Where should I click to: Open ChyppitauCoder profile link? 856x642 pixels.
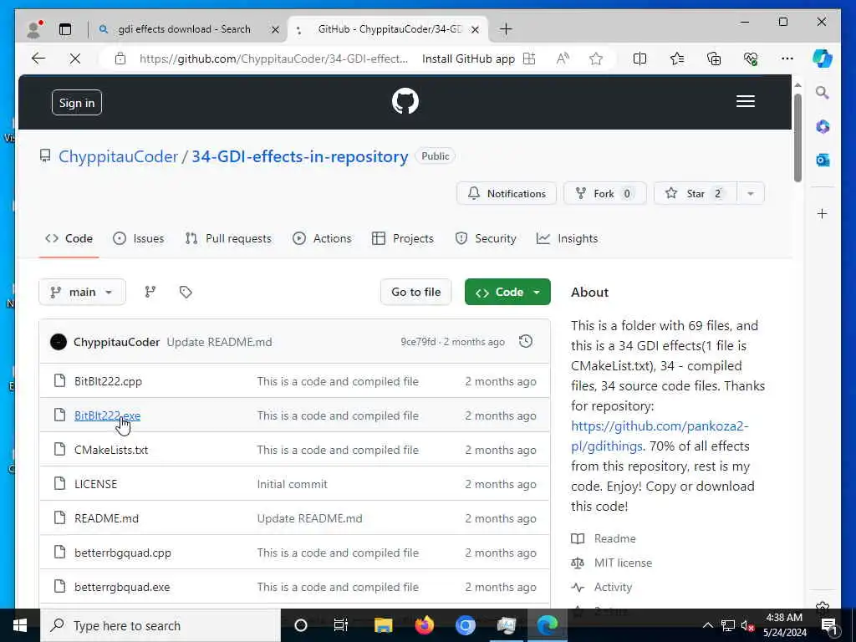tap(118, 156)
